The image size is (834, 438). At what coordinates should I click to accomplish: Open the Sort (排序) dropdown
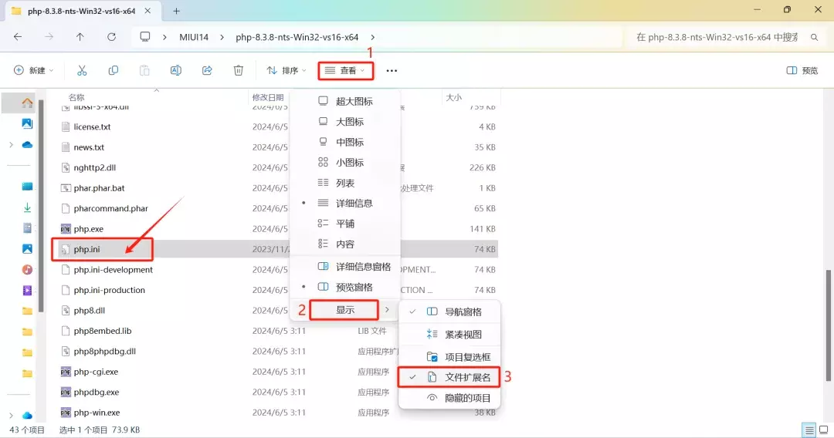(286, 71)
